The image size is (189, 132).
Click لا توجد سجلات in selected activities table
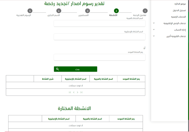click(x=76, y=125)
